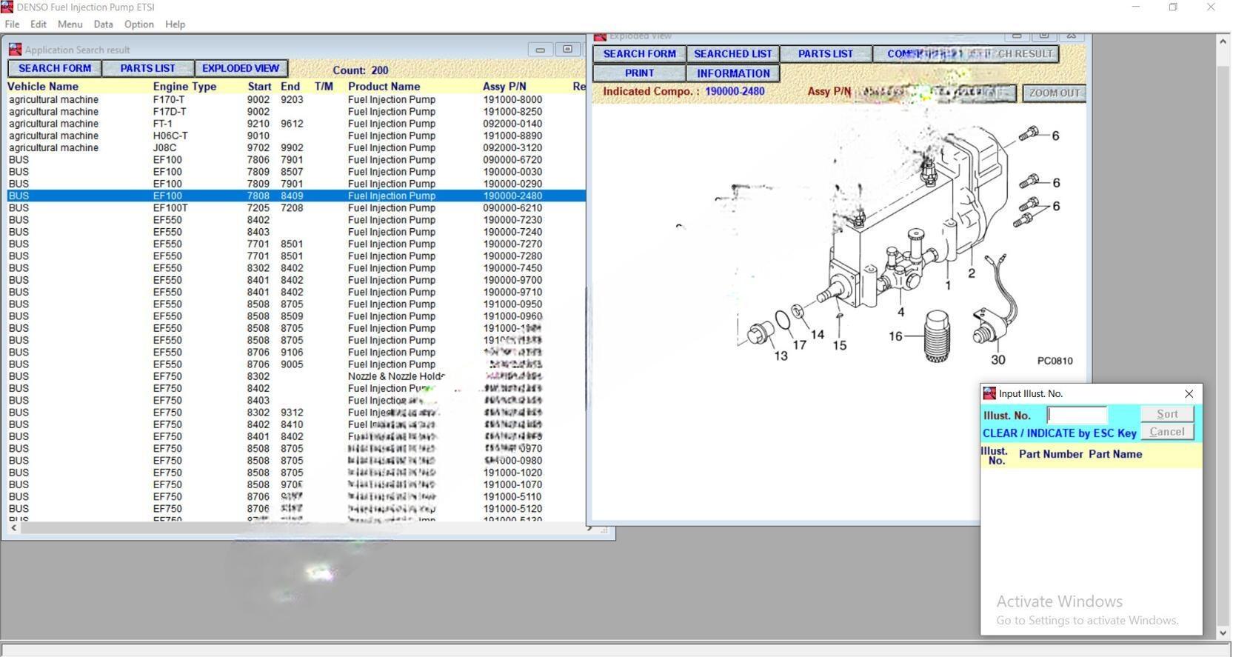1233x657 pixels.
Task: Open the INFORMATION button
Action: pos(732,73)
